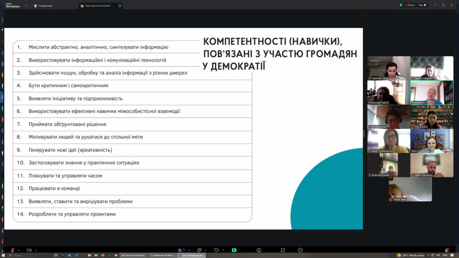This screenshot has height=258, width=459.
Task: Expand the microphone audio options arrow
Action: pyautogui.click(x=18, y=250)
